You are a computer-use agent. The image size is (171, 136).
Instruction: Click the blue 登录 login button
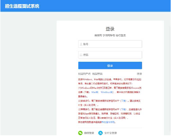click(x=110, y=65)
